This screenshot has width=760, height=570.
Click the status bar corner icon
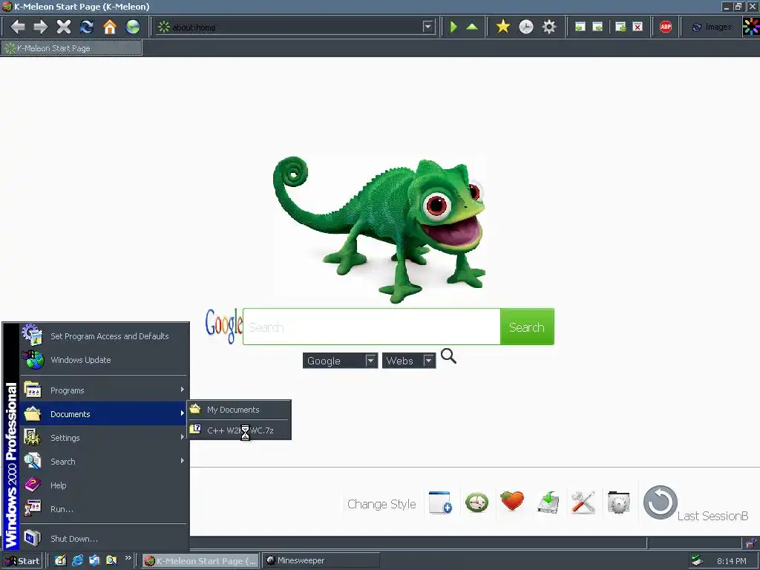[751, 543]
